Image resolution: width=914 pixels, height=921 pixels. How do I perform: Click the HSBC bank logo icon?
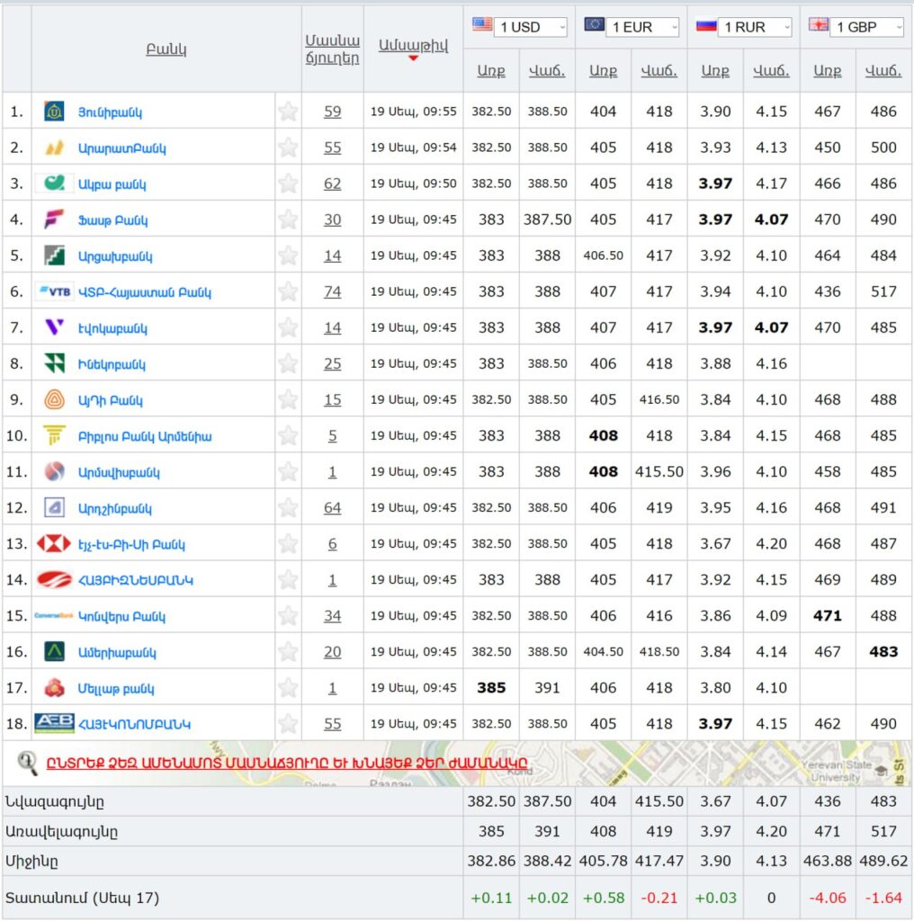54,543
